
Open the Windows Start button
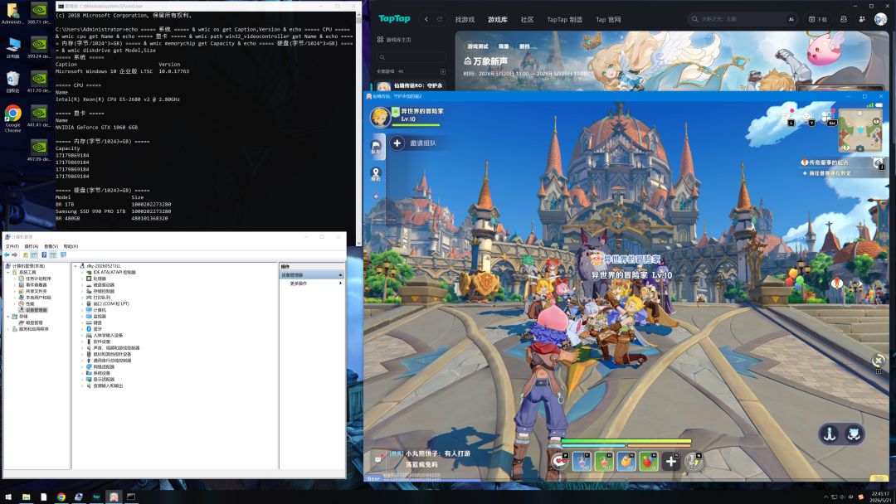coord(8,497)
